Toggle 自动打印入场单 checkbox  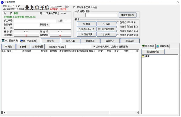(118, 22)
